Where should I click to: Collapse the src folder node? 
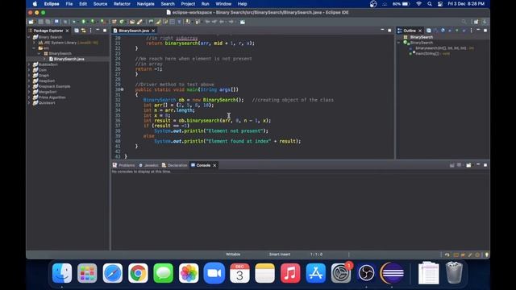pos(34,48)
